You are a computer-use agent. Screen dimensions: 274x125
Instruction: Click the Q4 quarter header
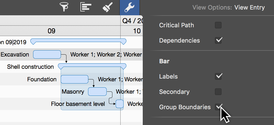tap(132, 21)
